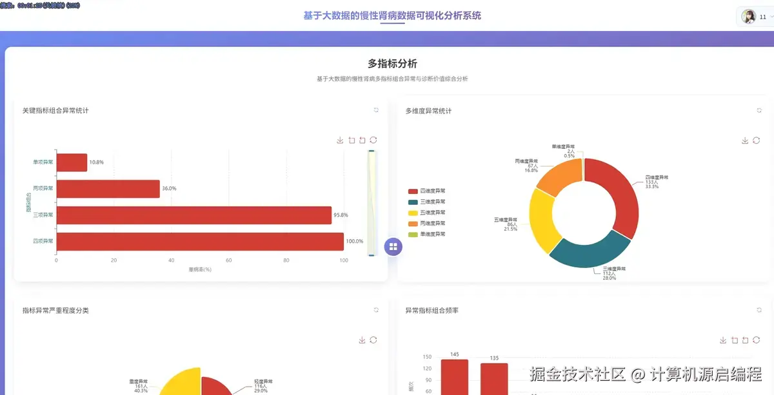Open the user avatar profile menu

tap(748, 17)
